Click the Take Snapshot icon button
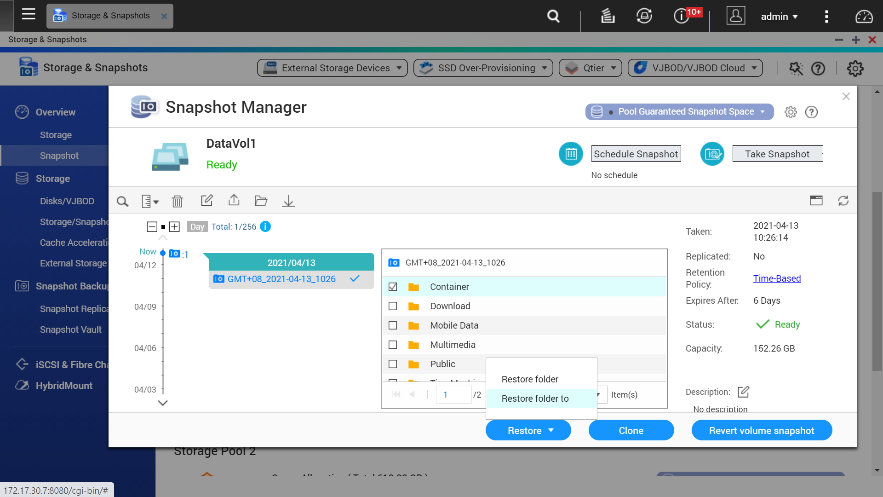 tap(711, 154)
